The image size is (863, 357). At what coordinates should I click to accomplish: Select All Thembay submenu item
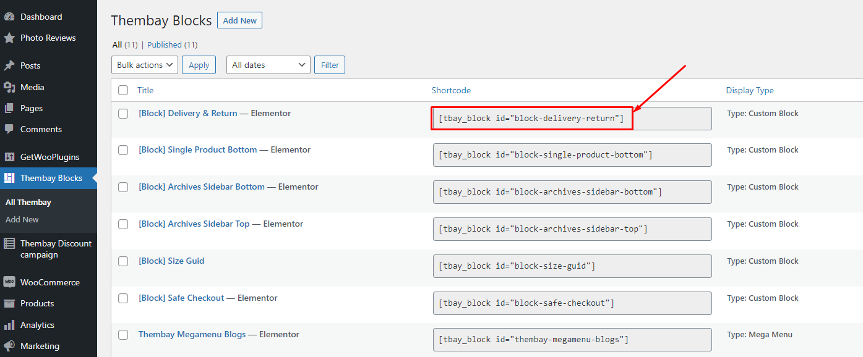pyautogui.click(x=28, y=202)
